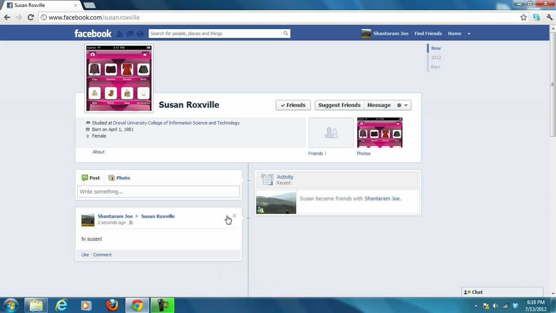Click the Skype extension icon in toolbar
Viewport: 556px width, 313px height.
[536, 17]
